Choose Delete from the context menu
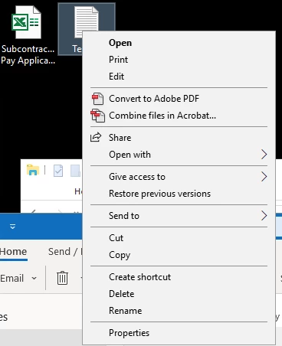282x346 pixels. point(179,294)
